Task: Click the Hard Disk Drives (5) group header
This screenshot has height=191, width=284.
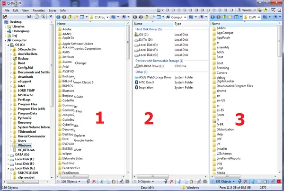Action: (x=148, y=29)
